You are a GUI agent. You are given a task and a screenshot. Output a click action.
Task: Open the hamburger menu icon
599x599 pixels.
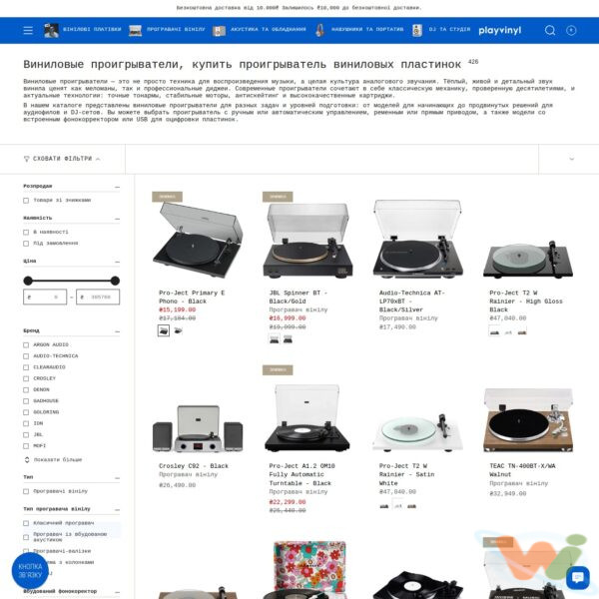pyautogui.click(x=28, y=30)
